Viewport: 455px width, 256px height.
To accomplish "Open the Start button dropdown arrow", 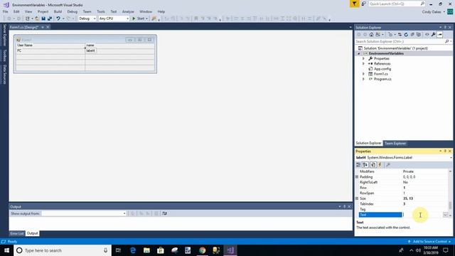I will [x=147, y=18].
